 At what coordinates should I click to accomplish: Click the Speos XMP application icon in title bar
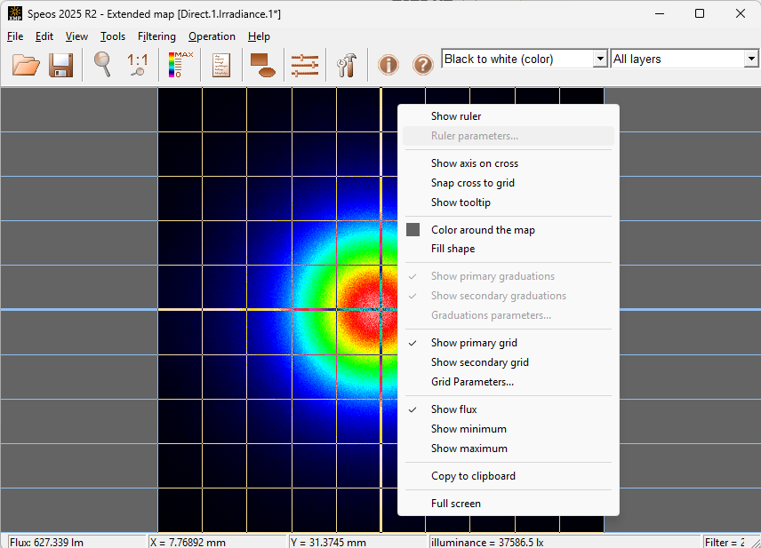15,13
